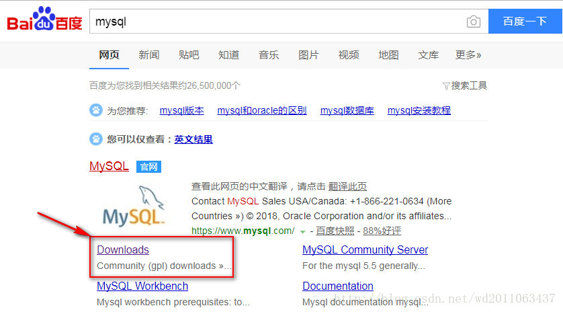563x312 pixels.
Task: Open the MySQL dolphin logo thumbnail
Action: [134, 206]
